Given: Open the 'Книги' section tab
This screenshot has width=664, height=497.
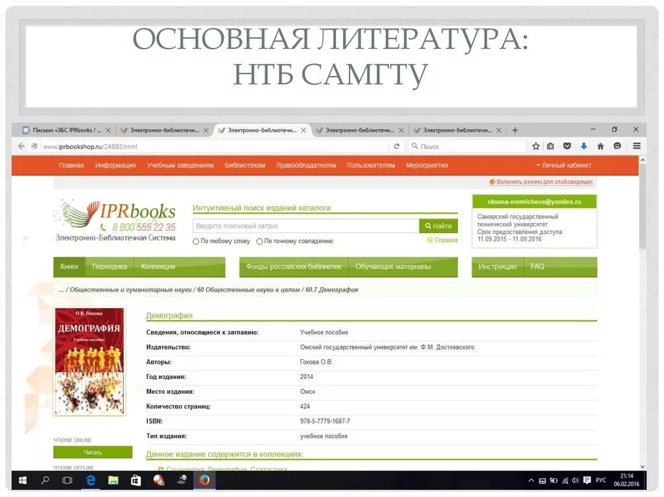Looking at the screenshot, I should [69, 267].
